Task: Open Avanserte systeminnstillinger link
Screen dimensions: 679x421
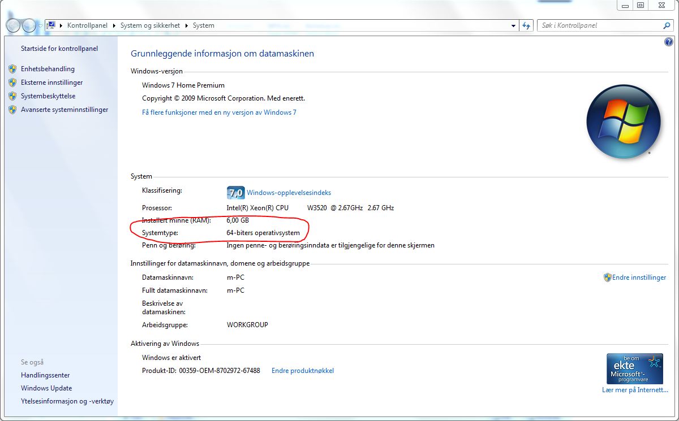Action: pos(65,110)
